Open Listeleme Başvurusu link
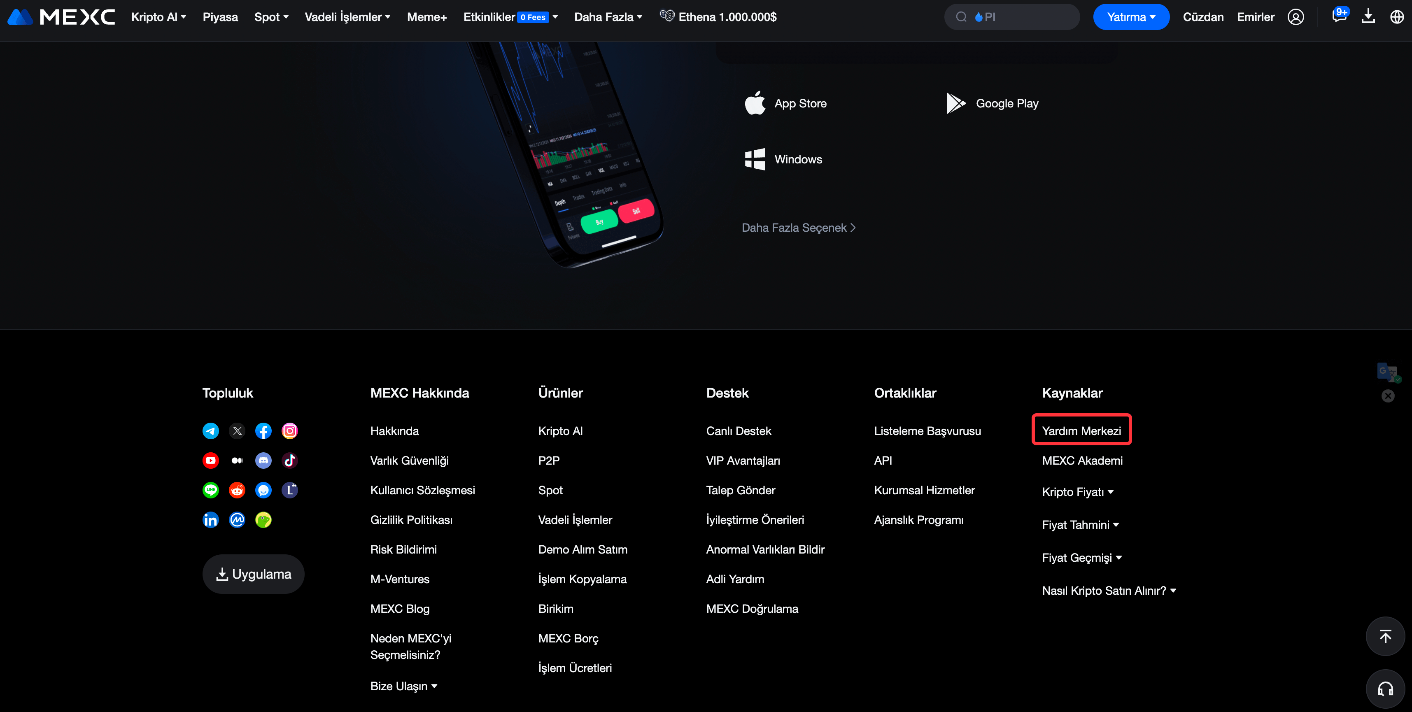1412x712 pixels. pyautogui.click(x=927, y=431)
